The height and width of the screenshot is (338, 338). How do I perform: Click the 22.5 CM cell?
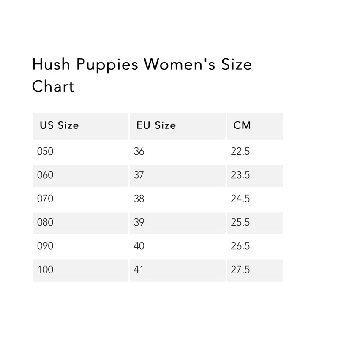[x=240, y=151]
